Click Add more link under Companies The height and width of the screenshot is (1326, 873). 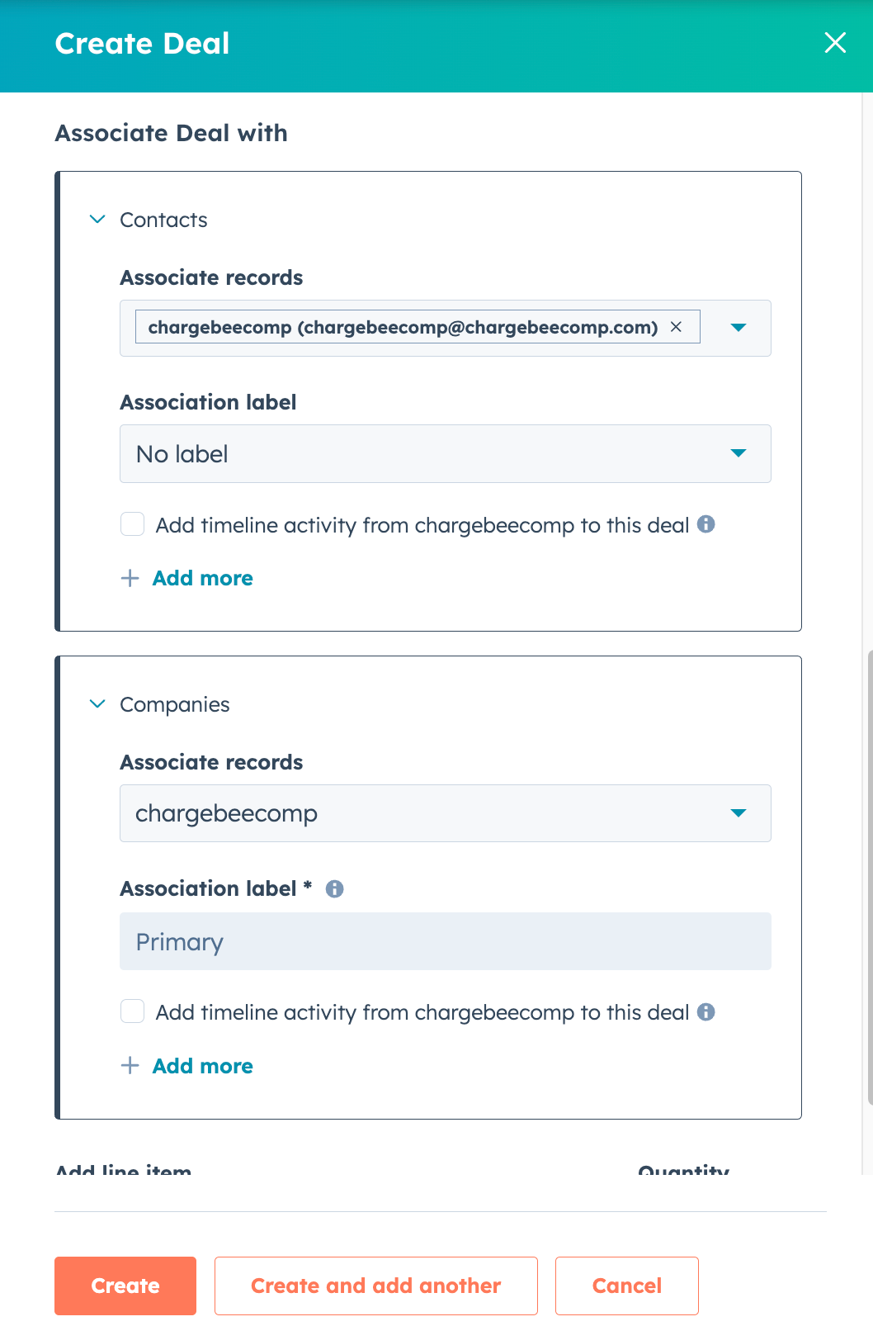click(x=203, y=1066)
